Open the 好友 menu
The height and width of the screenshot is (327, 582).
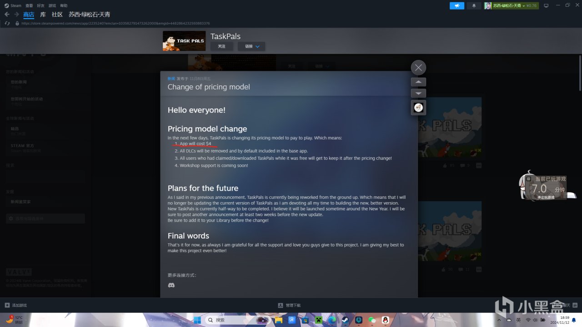[x=40, y=5]
